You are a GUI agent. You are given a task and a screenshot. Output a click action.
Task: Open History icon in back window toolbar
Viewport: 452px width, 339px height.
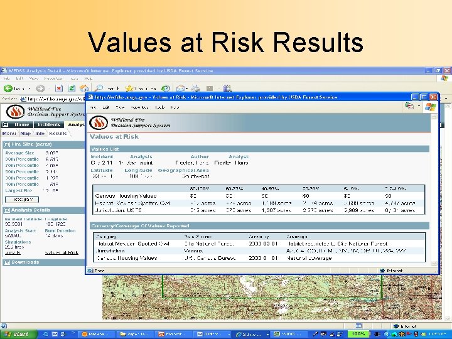click(166, 89)
